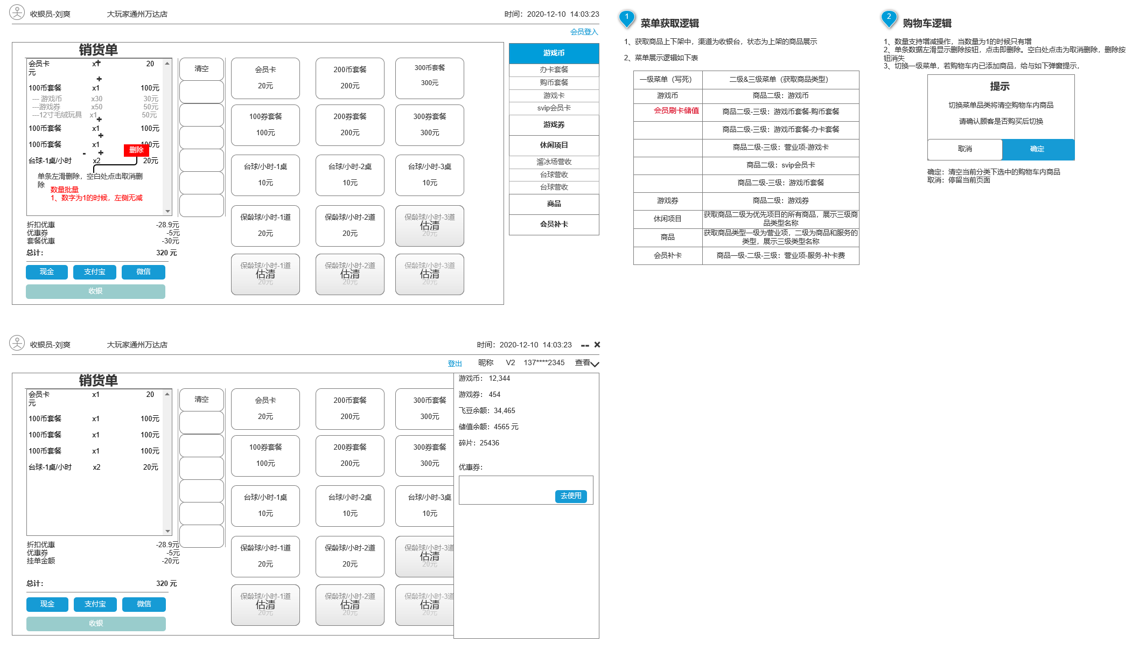
Task: Click 清空 in the member-logged-in screen
Action: [201, 400]
